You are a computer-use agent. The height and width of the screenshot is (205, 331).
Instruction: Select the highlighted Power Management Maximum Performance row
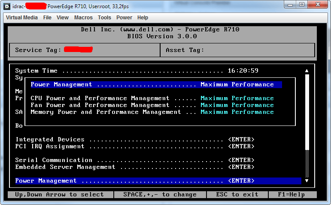click(x=156, y=85)
